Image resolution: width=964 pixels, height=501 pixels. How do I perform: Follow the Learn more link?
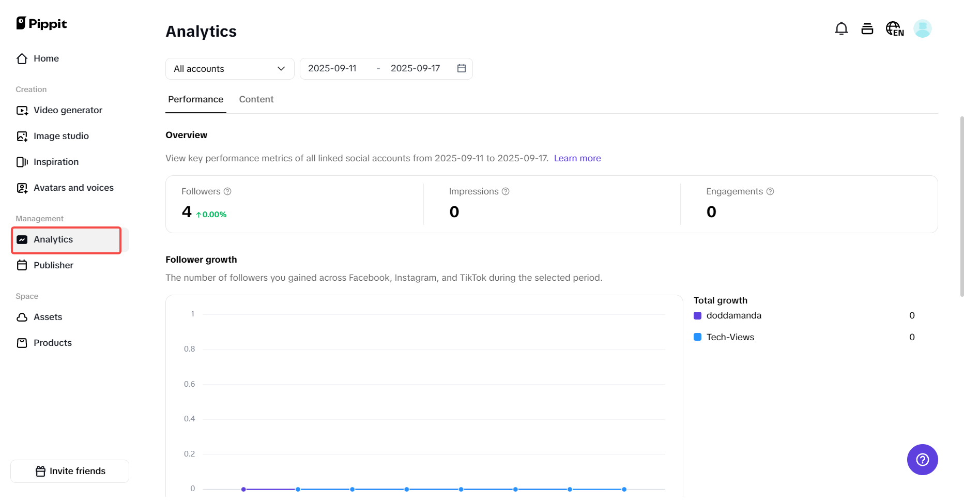point(577,158)
